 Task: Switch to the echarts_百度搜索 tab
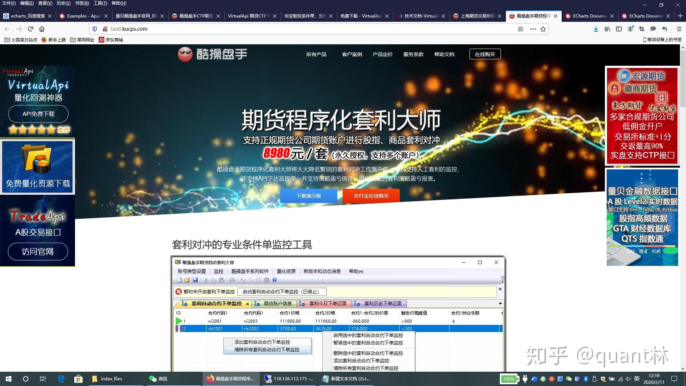[x=28, y=16]
